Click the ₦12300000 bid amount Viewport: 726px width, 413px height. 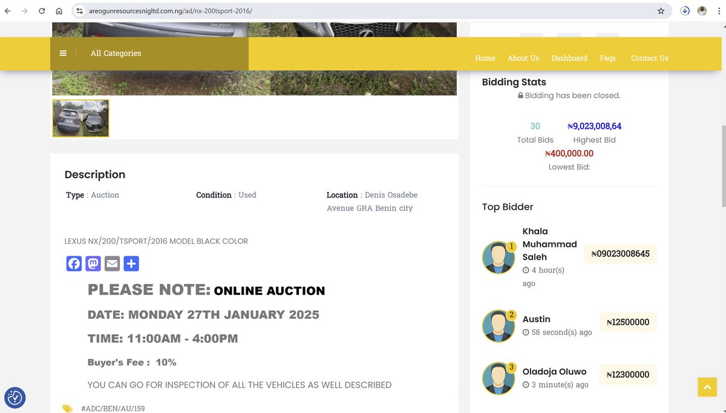click(627, 375)
